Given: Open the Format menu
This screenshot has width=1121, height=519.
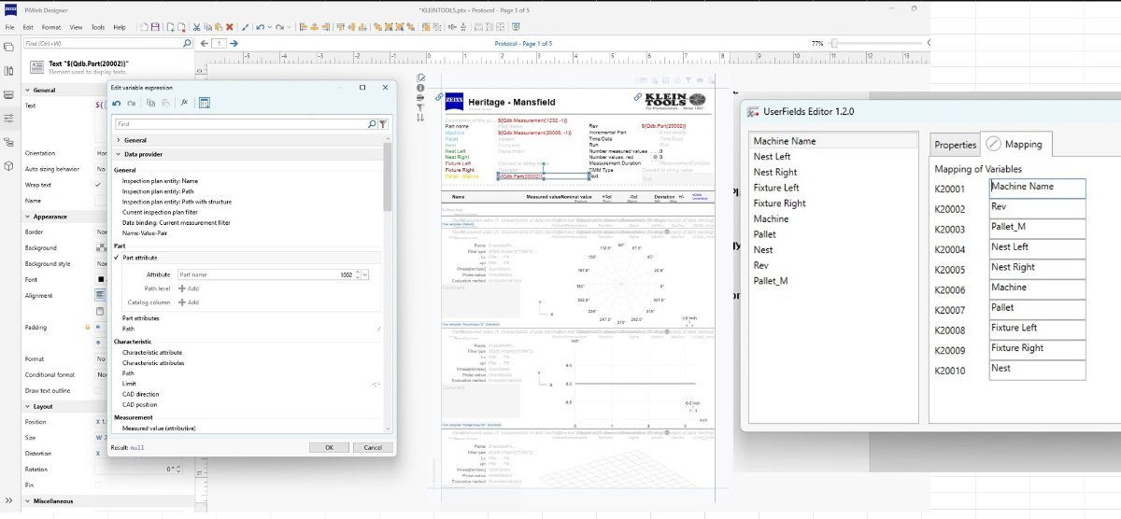Looking at the screenshot, I should coord(50,28).
